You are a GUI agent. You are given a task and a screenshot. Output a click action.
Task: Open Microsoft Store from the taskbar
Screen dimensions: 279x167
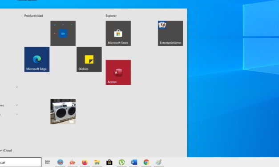(x=109, y=162)
